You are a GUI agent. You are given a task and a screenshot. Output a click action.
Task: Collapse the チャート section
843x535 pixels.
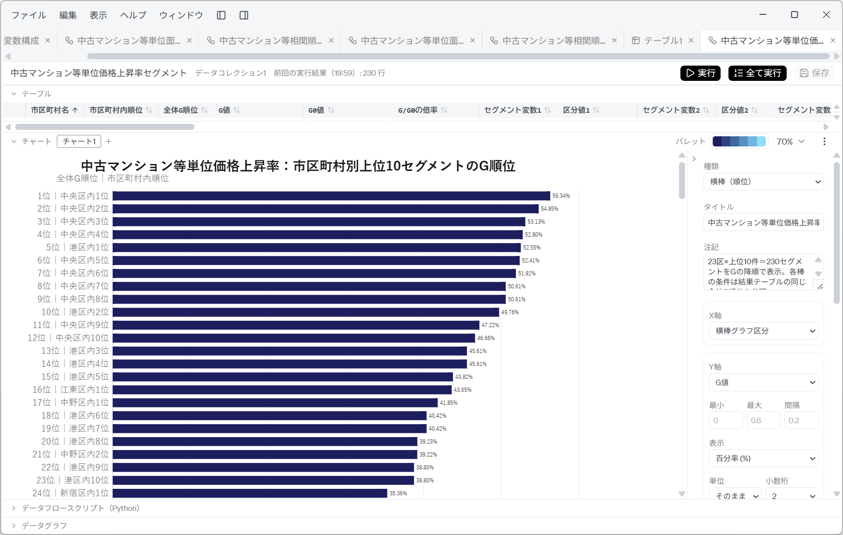click(14, 141)
